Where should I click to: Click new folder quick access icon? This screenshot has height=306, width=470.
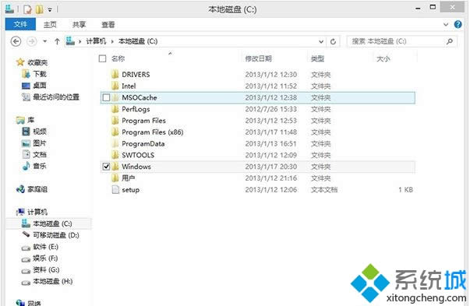(39, 9)
